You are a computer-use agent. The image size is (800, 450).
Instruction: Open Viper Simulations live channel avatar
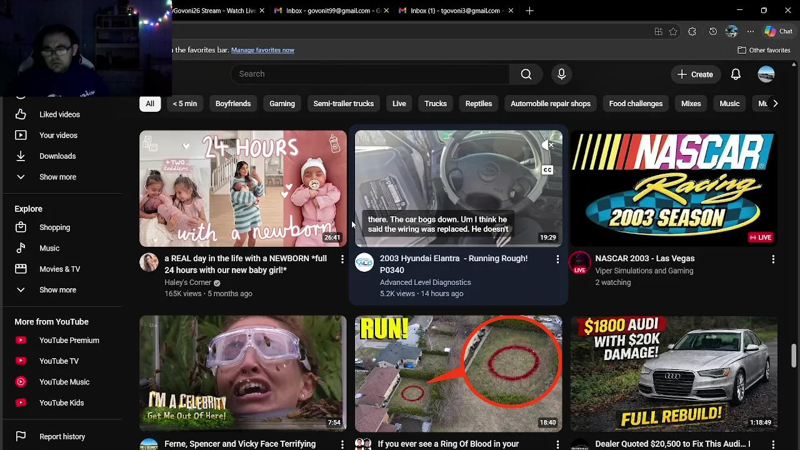click(x=580, y=262)
